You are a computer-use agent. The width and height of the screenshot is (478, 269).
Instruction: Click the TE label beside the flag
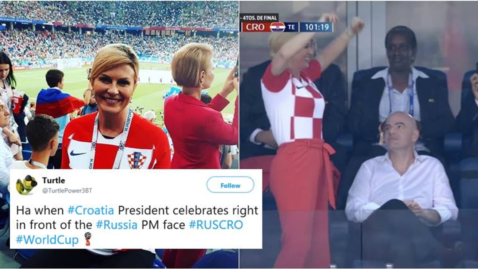click(292, 27)
